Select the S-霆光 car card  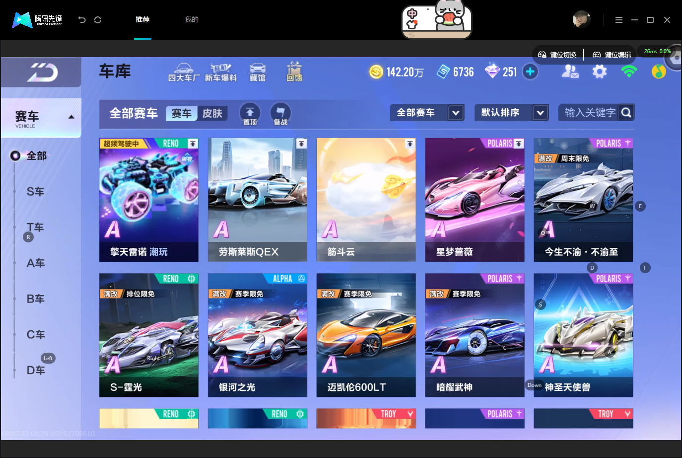coord(149,335)
